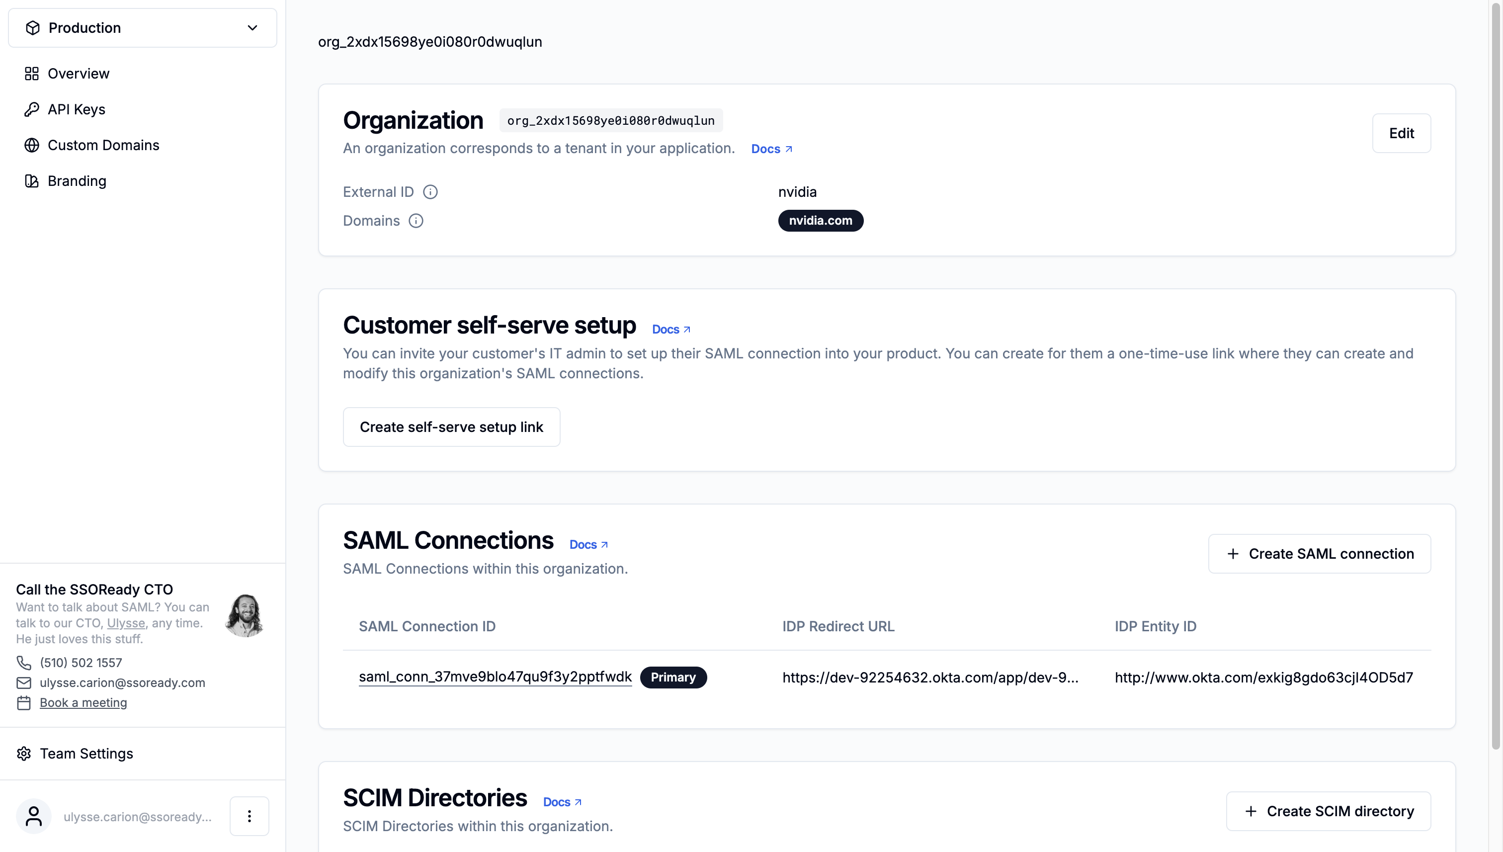
Task: Click the envelope icon beside ulysse.carion@ssoready.com
Action: [24, 682]
